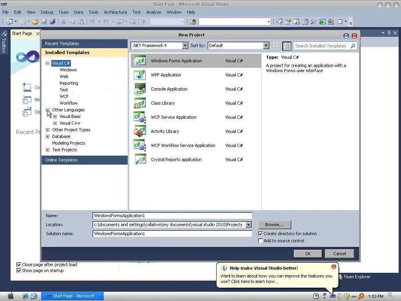
Task: Toggle Create directory for solution checkbox
Action: pos(260,234)
